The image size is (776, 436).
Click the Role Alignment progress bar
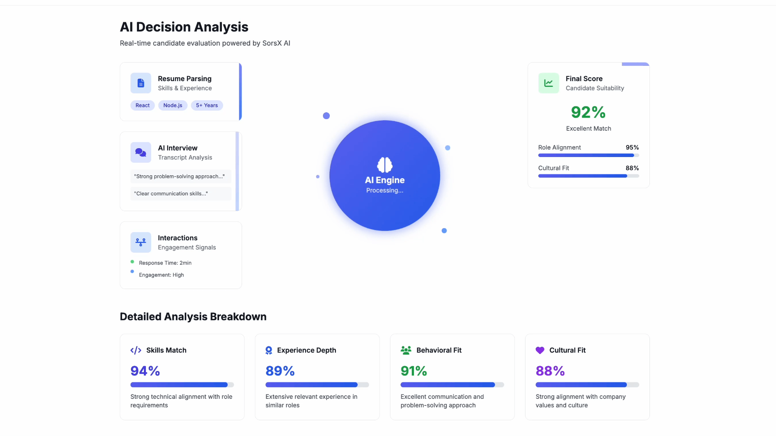click(x=588, y=155)
